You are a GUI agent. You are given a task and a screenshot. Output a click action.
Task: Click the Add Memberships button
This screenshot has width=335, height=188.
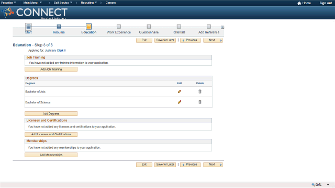[51, 155]
